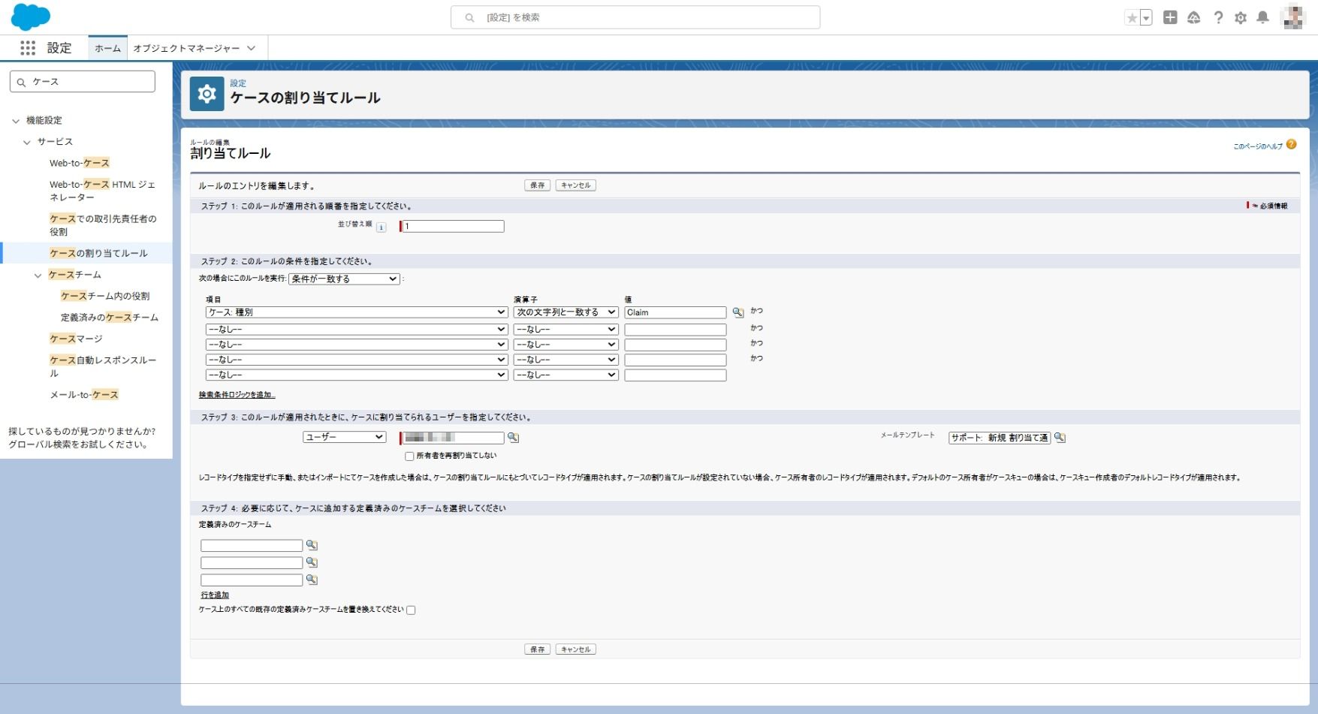
Task: Click the global create plus icon
Action: tap(1170, 17)
